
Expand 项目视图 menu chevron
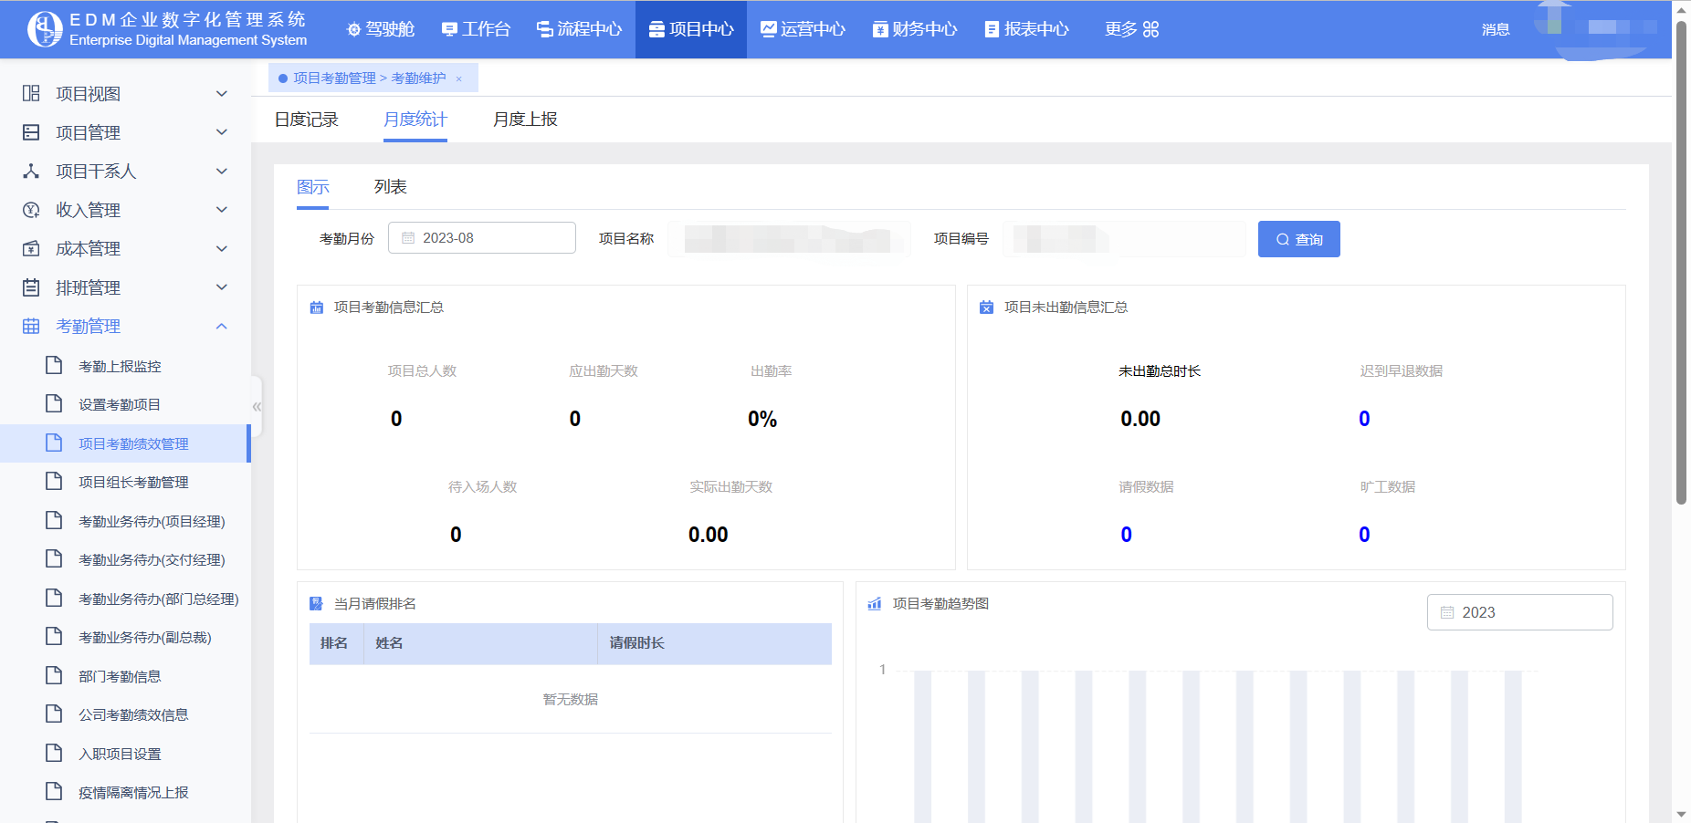click(221, 93)
